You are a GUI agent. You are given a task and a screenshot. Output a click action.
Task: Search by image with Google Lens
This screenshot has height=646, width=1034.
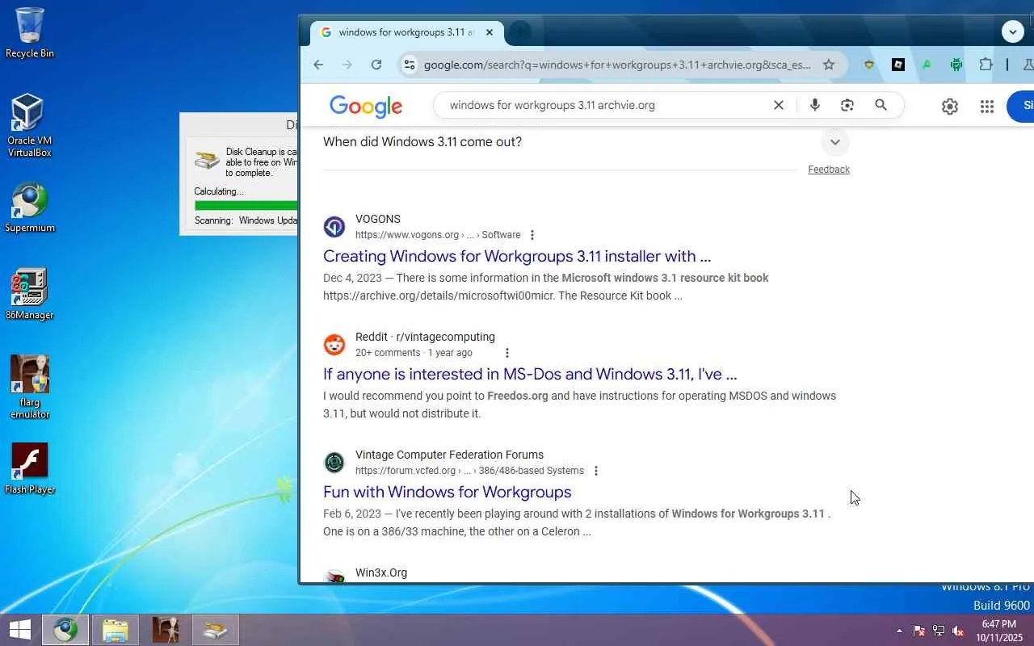tap(847, 105)
